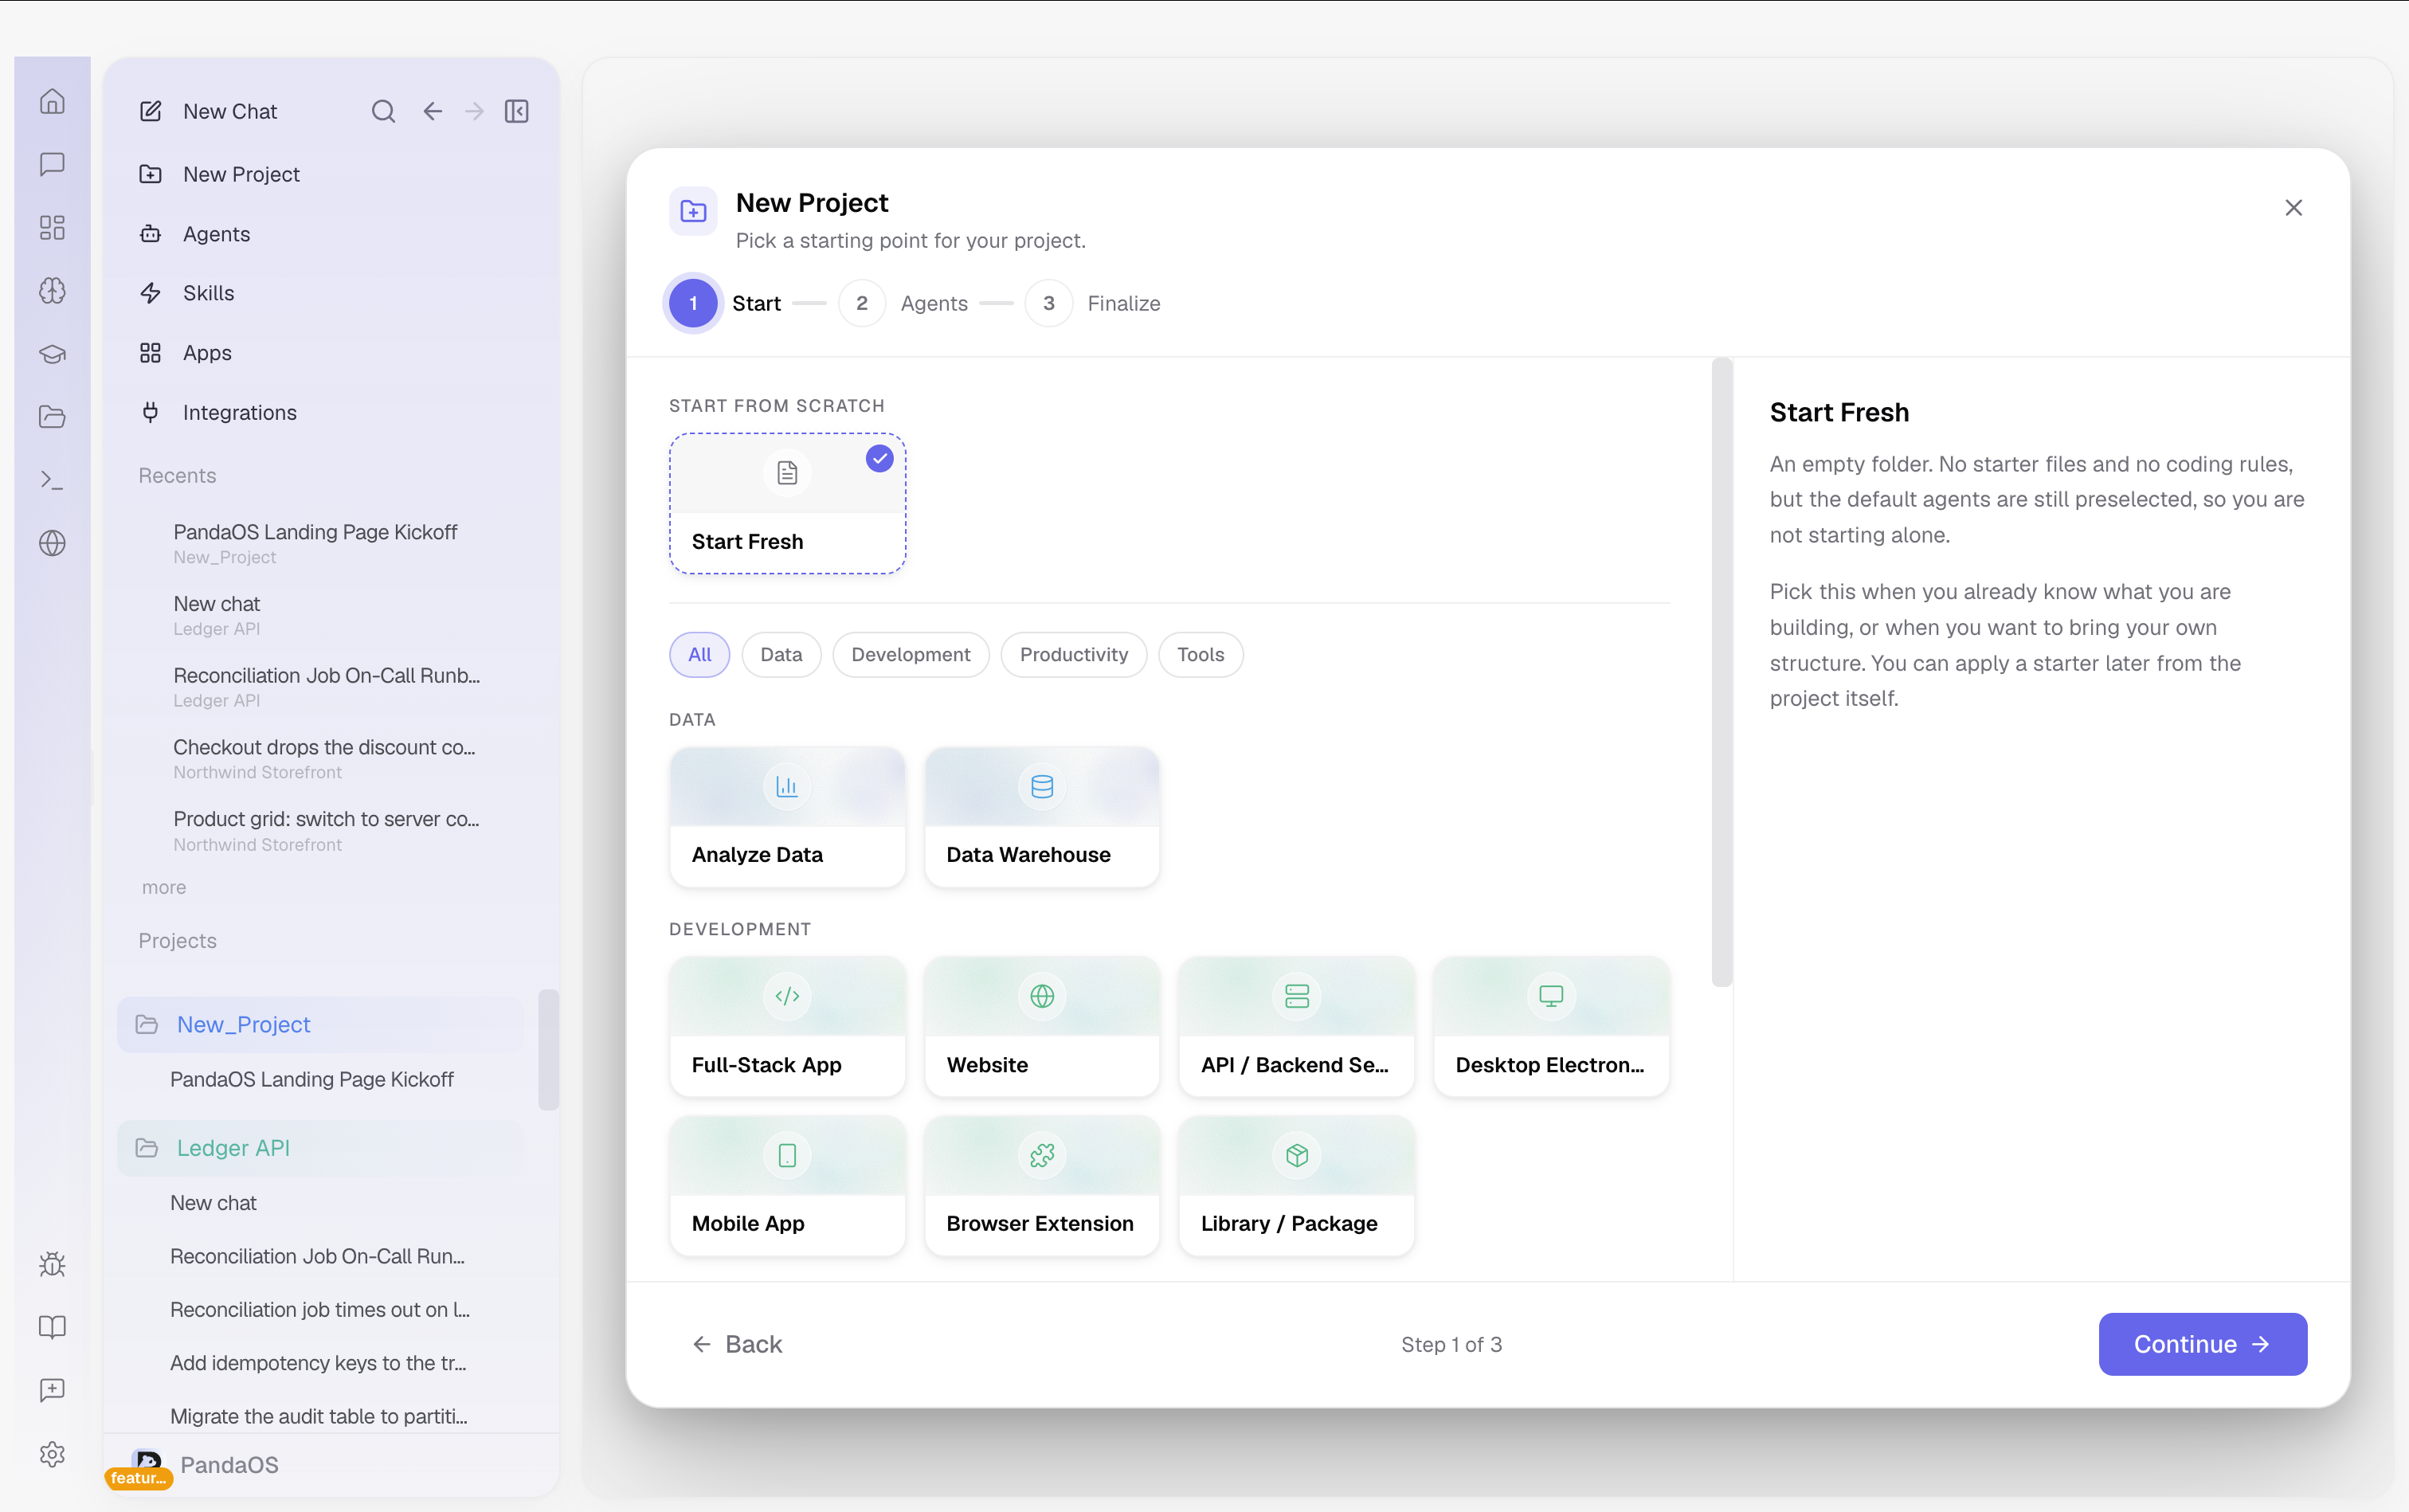The height and width of the screenshot is (1512, 2409).
Task: Click the template list scrollbar
Action: click(1721, 672)
